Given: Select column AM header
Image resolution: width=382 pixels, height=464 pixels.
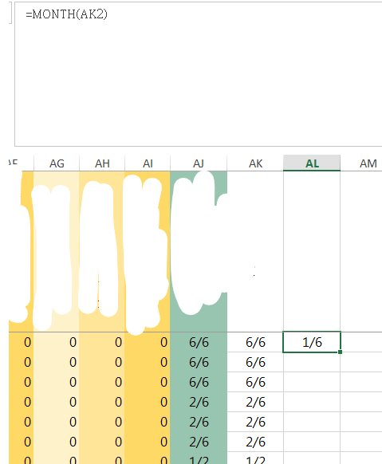Looking at the screenshot, I should click(361, 163).
